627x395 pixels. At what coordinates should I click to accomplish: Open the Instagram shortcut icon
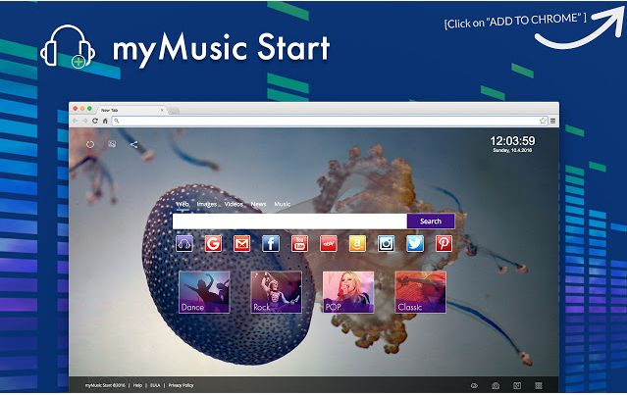386,244
